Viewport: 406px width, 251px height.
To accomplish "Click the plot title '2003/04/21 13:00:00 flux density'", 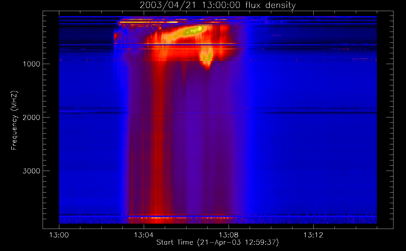I will [x=218, y=5].
